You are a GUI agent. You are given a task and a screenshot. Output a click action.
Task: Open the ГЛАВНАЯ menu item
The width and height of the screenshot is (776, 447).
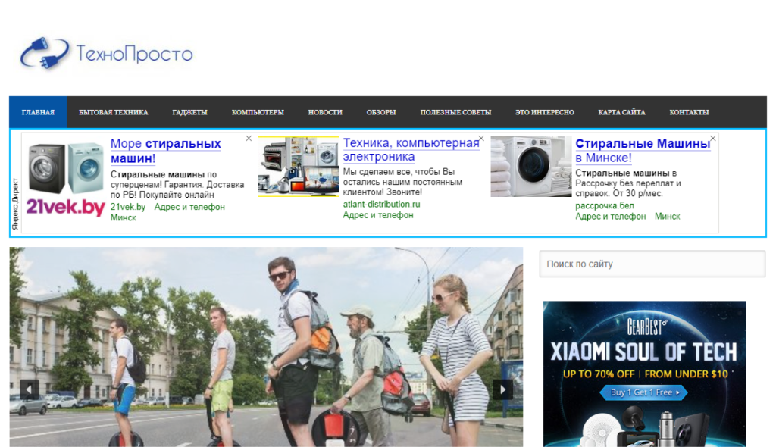(x=38, y=112)
